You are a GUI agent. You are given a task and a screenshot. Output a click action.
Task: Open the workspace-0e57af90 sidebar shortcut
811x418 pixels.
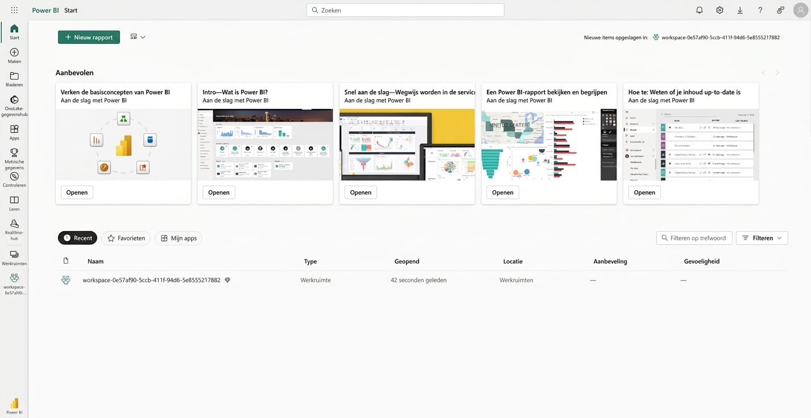pos(14,284)
